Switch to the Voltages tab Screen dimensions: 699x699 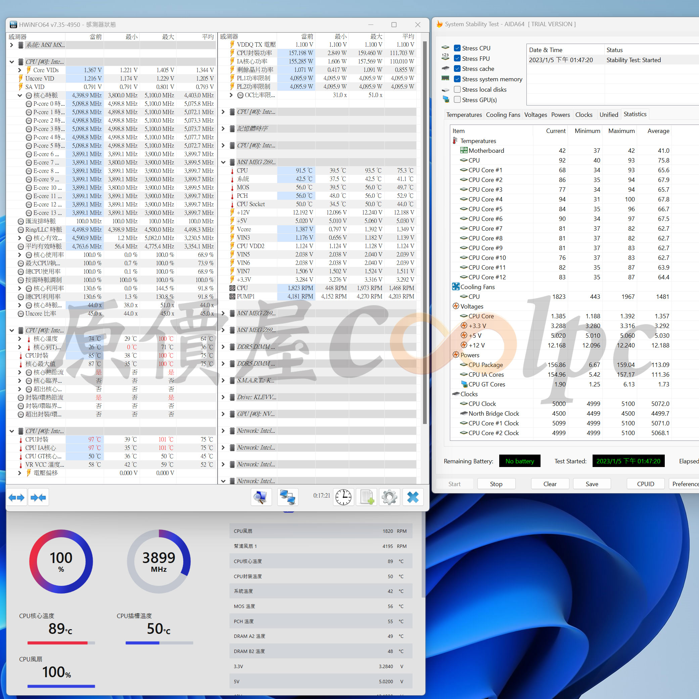[535, 115]
